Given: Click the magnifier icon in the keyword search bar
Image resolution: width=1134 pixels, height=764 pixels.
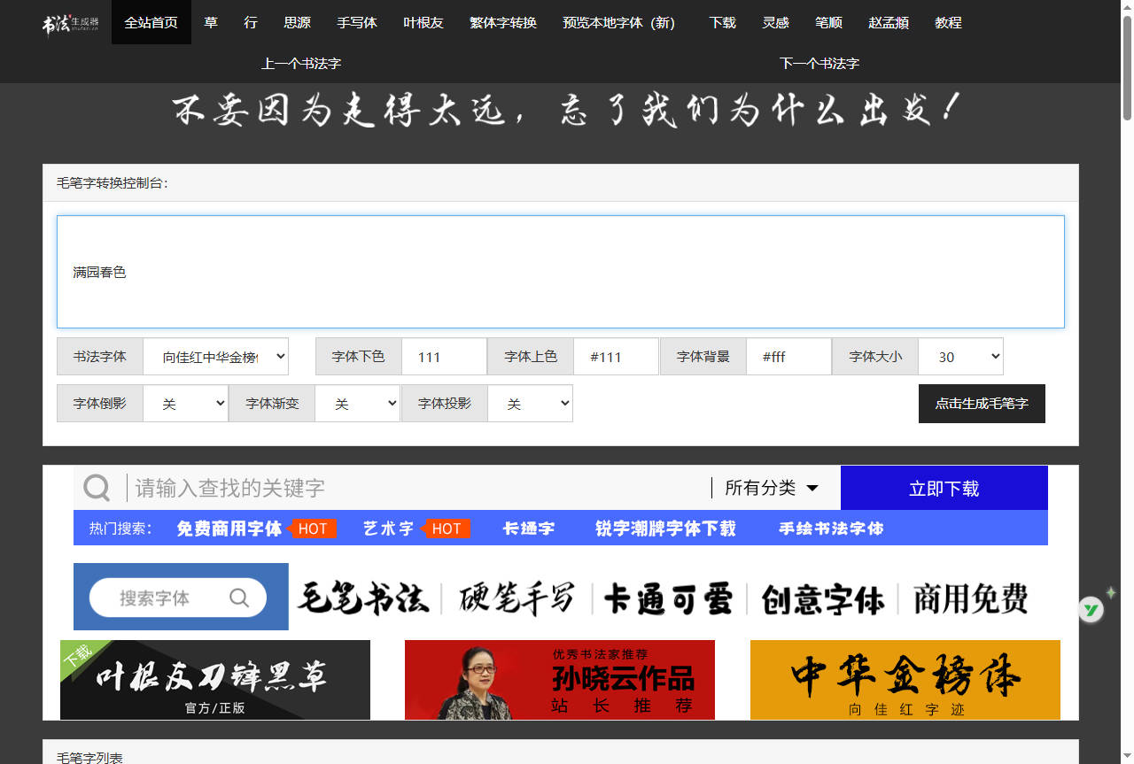Looking at the screenshot, I should point(96,487).
